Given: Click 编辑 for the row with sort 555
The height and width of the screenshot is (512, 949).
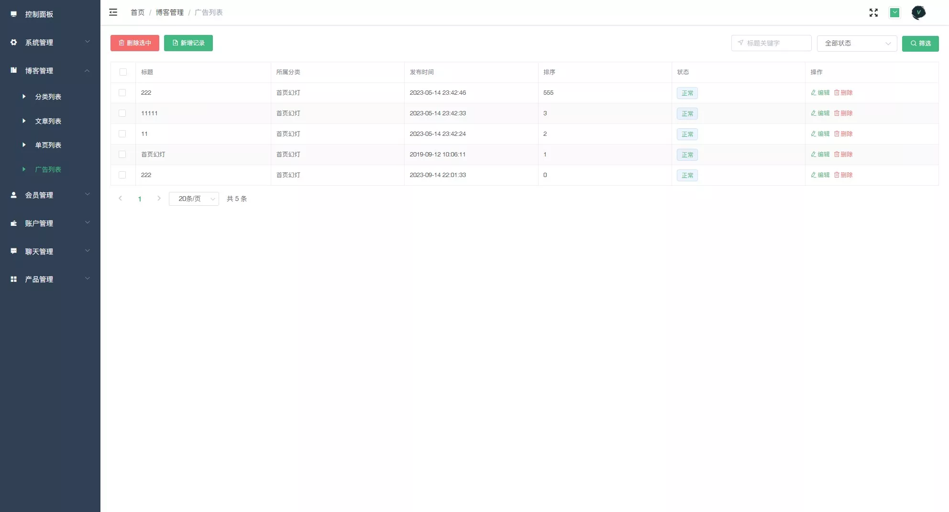Looking at the screenshot, I should click(820, 93).
